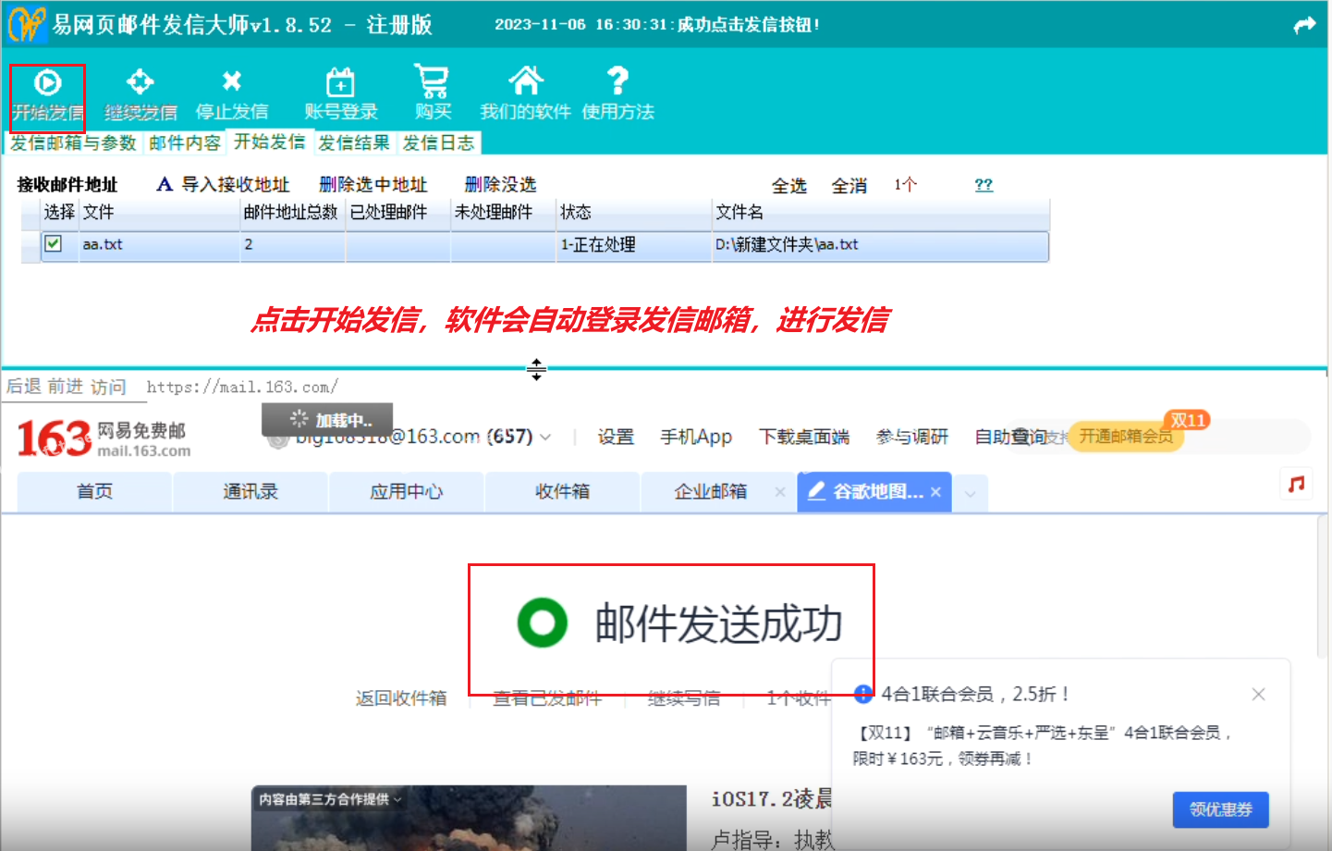Click the 文件 column header
This screenshot has height=851, width=1332.
[x=159, y=213]
